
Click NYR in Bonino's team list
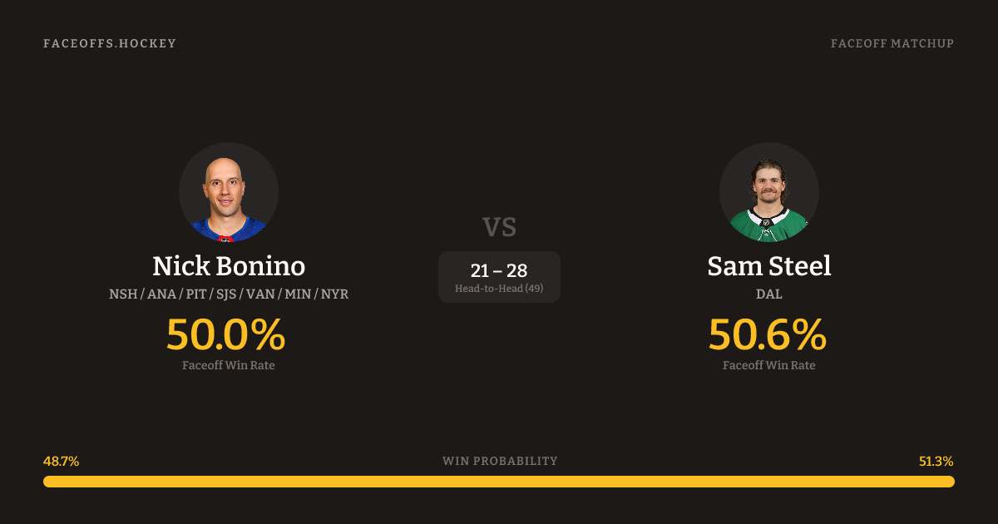pyautogui.click(x=334, y=294)
